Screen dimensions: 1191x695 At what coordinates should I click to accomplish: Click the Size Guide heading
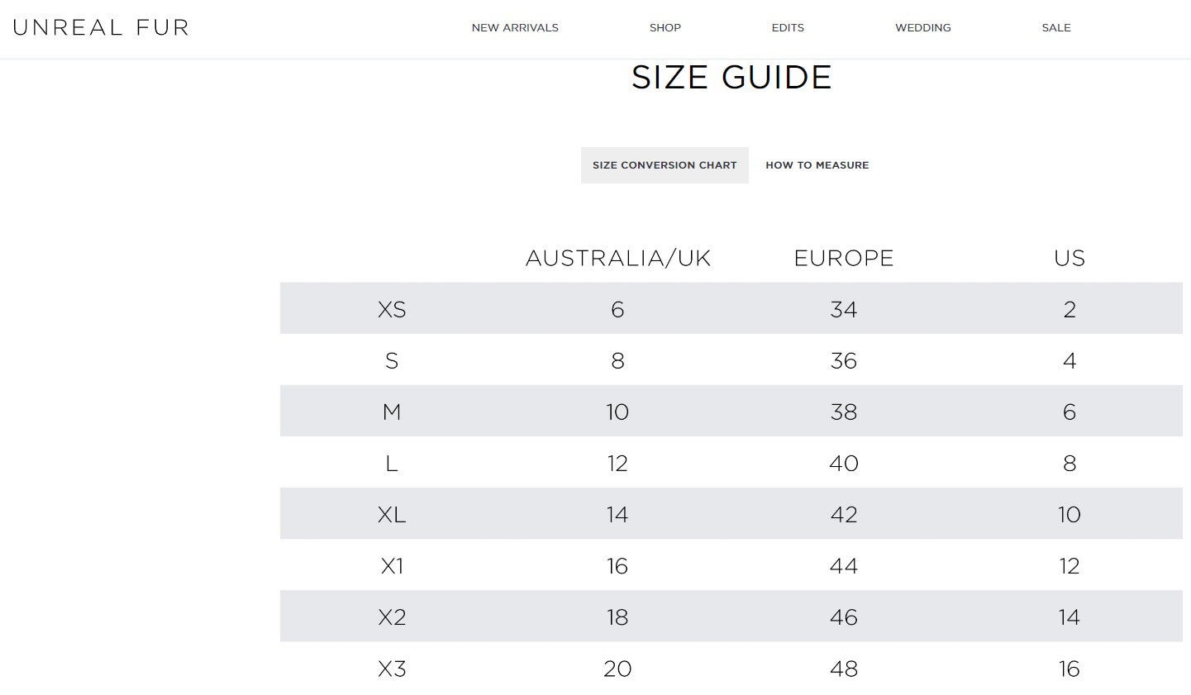point(731,78)
